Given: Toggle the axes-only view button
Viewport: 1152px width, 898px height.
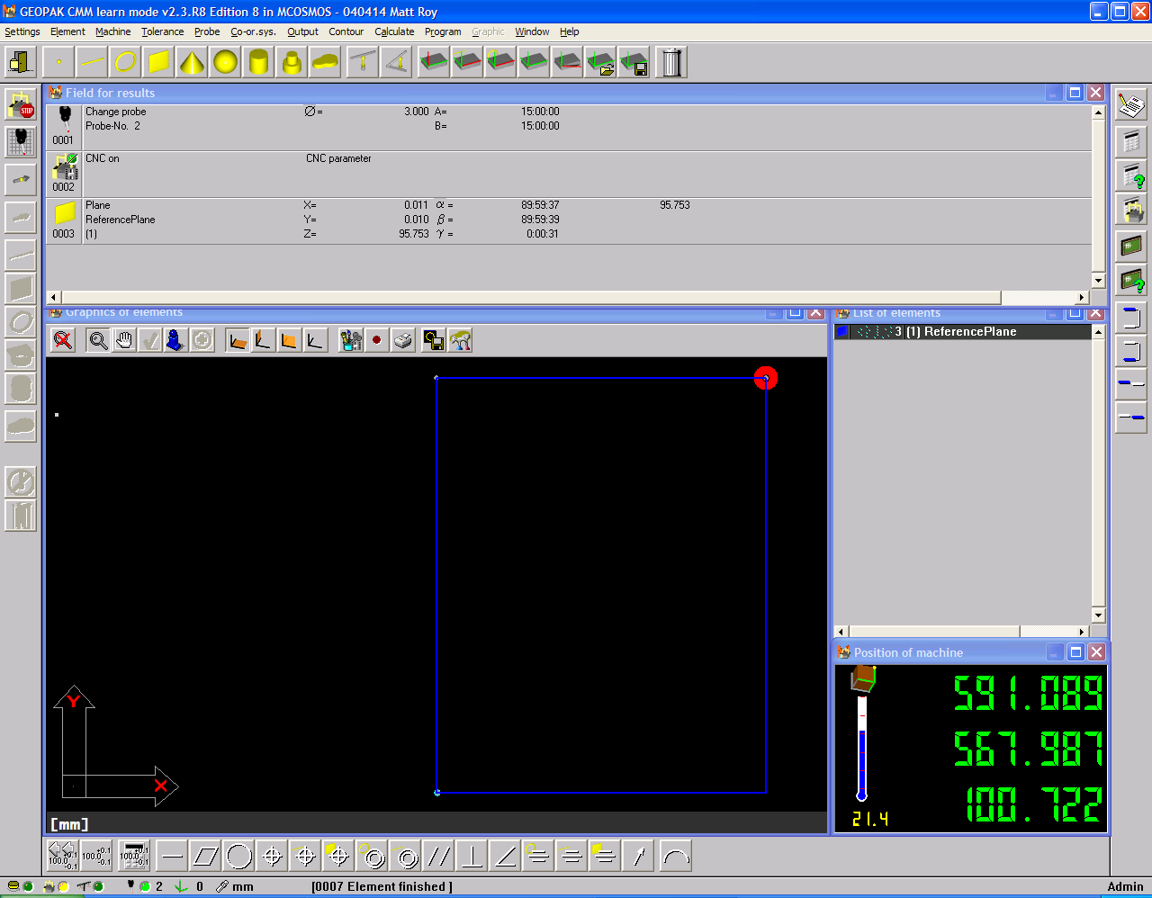Looking at the screenshot, I should pos(315,340).
